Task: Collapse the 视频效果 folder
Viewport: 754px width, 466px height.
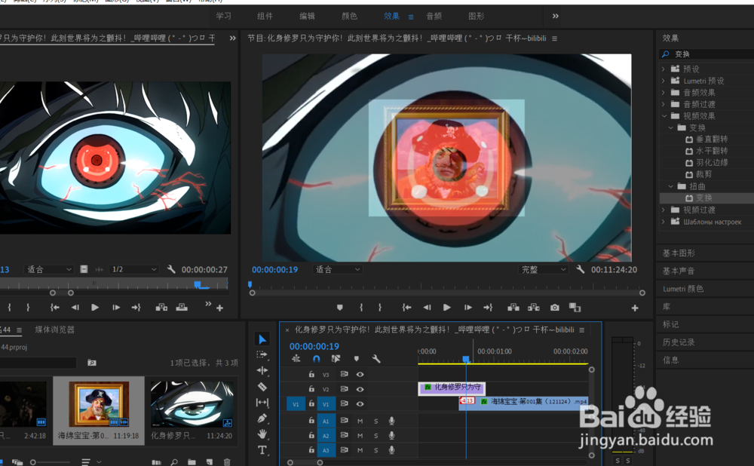Action: [664, 116]
